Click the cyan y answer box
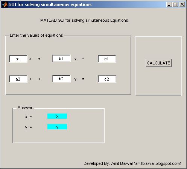The height and width of the screenshot is (169, 187). [x=57, y=127]
